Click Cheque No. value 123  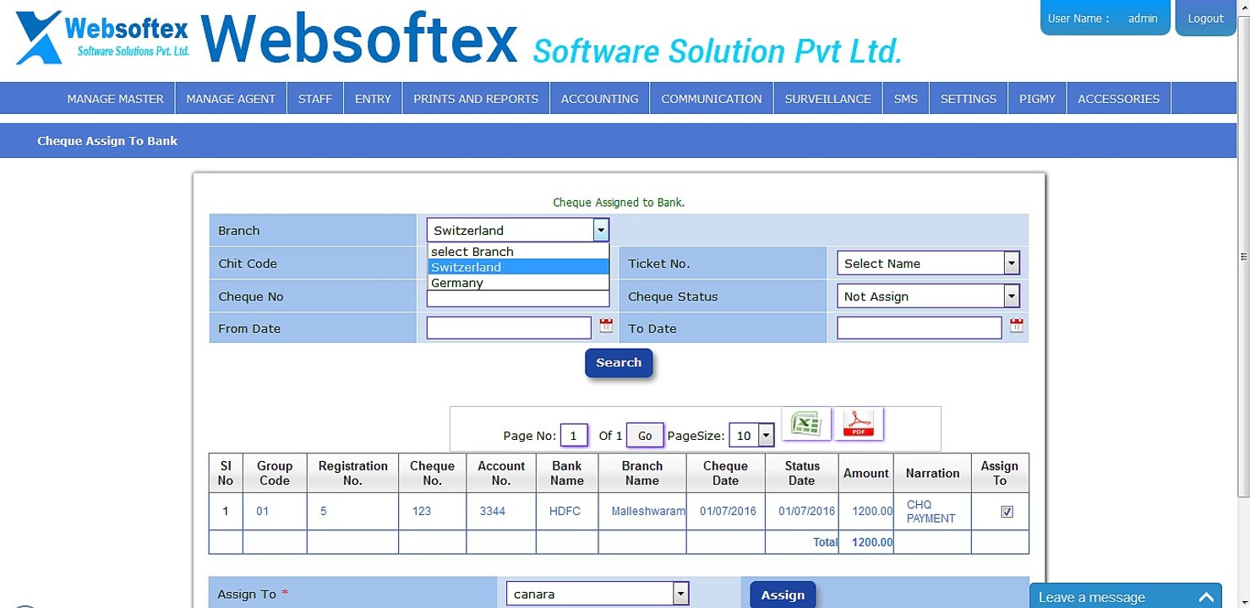422,511
